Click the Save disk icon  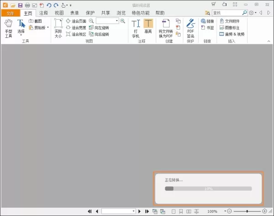tap(20, 5)
